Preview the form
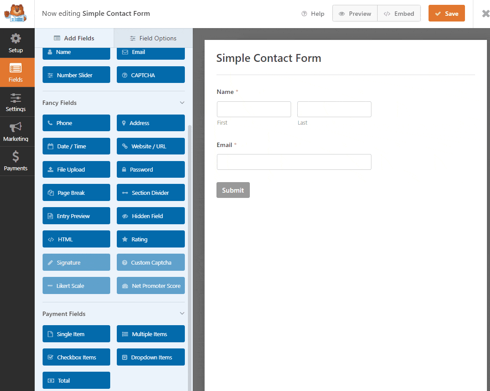The width and height of the screenshot is (490, 391). 355,14
